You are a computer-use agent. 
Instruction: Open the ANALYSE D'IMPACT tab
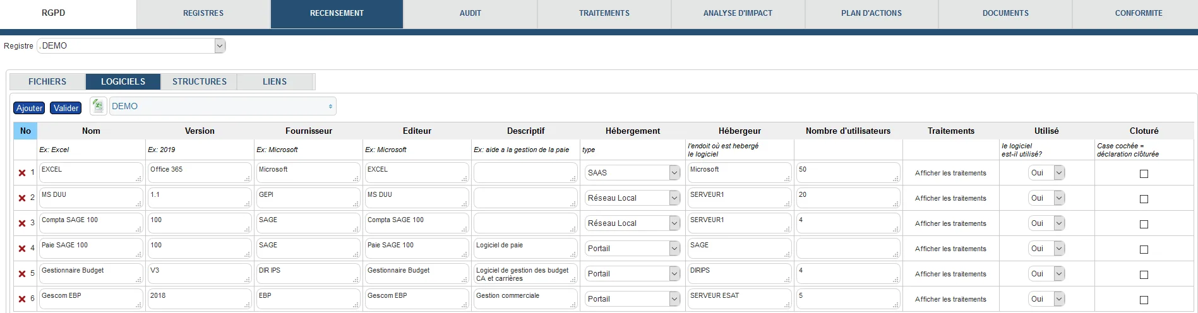[x=738, y=13]
